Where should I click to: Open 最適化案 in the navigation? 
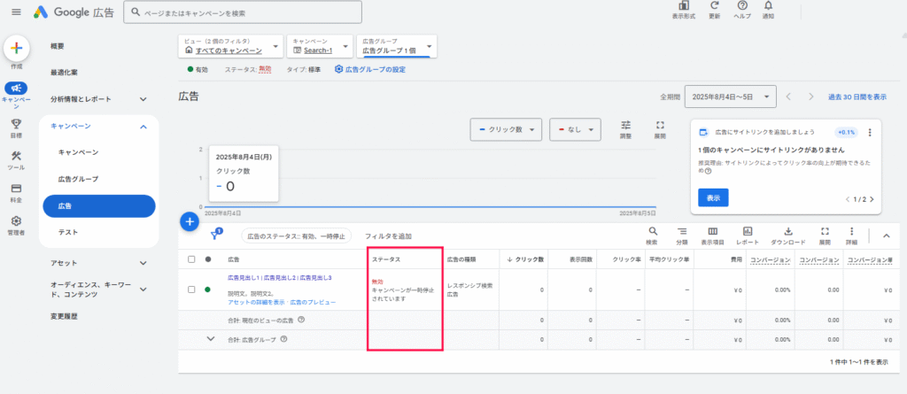[64, 73]
